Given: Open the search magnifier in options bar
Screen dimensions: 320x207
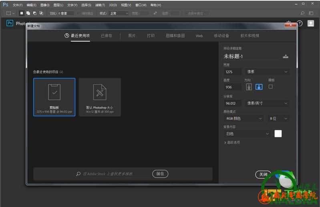Looking at the screenshot, I should tap(302, 13).
